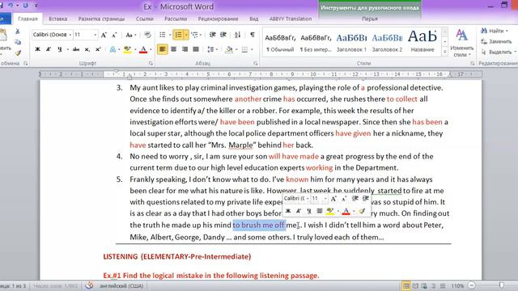Click the Redo icon in quick access toolbar
This screenshot has width=518, height=291.
tap(25, 6)
